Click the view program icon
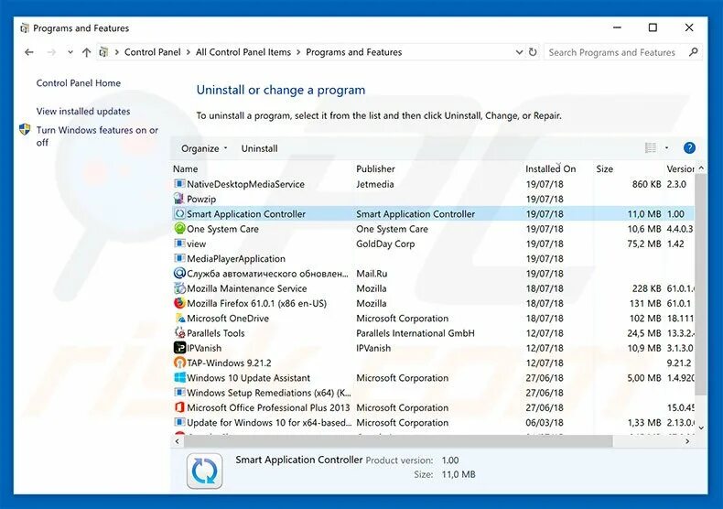The width and height of the screenshot is (723, 509). coord(179,243)
